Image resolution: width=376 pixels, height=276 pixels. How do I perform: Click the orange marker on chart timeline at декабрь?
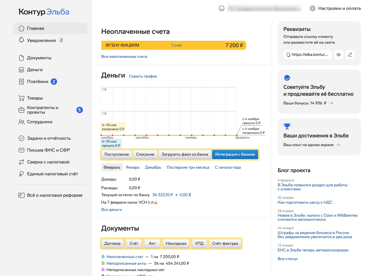(x=135, y=135)
